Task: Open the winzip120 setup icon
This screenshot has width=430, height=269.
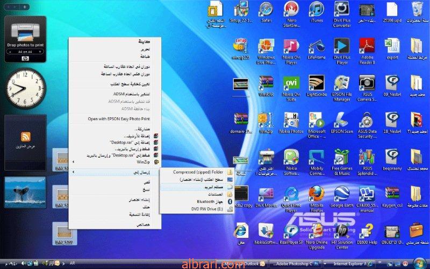Action: tap(241, 49)
